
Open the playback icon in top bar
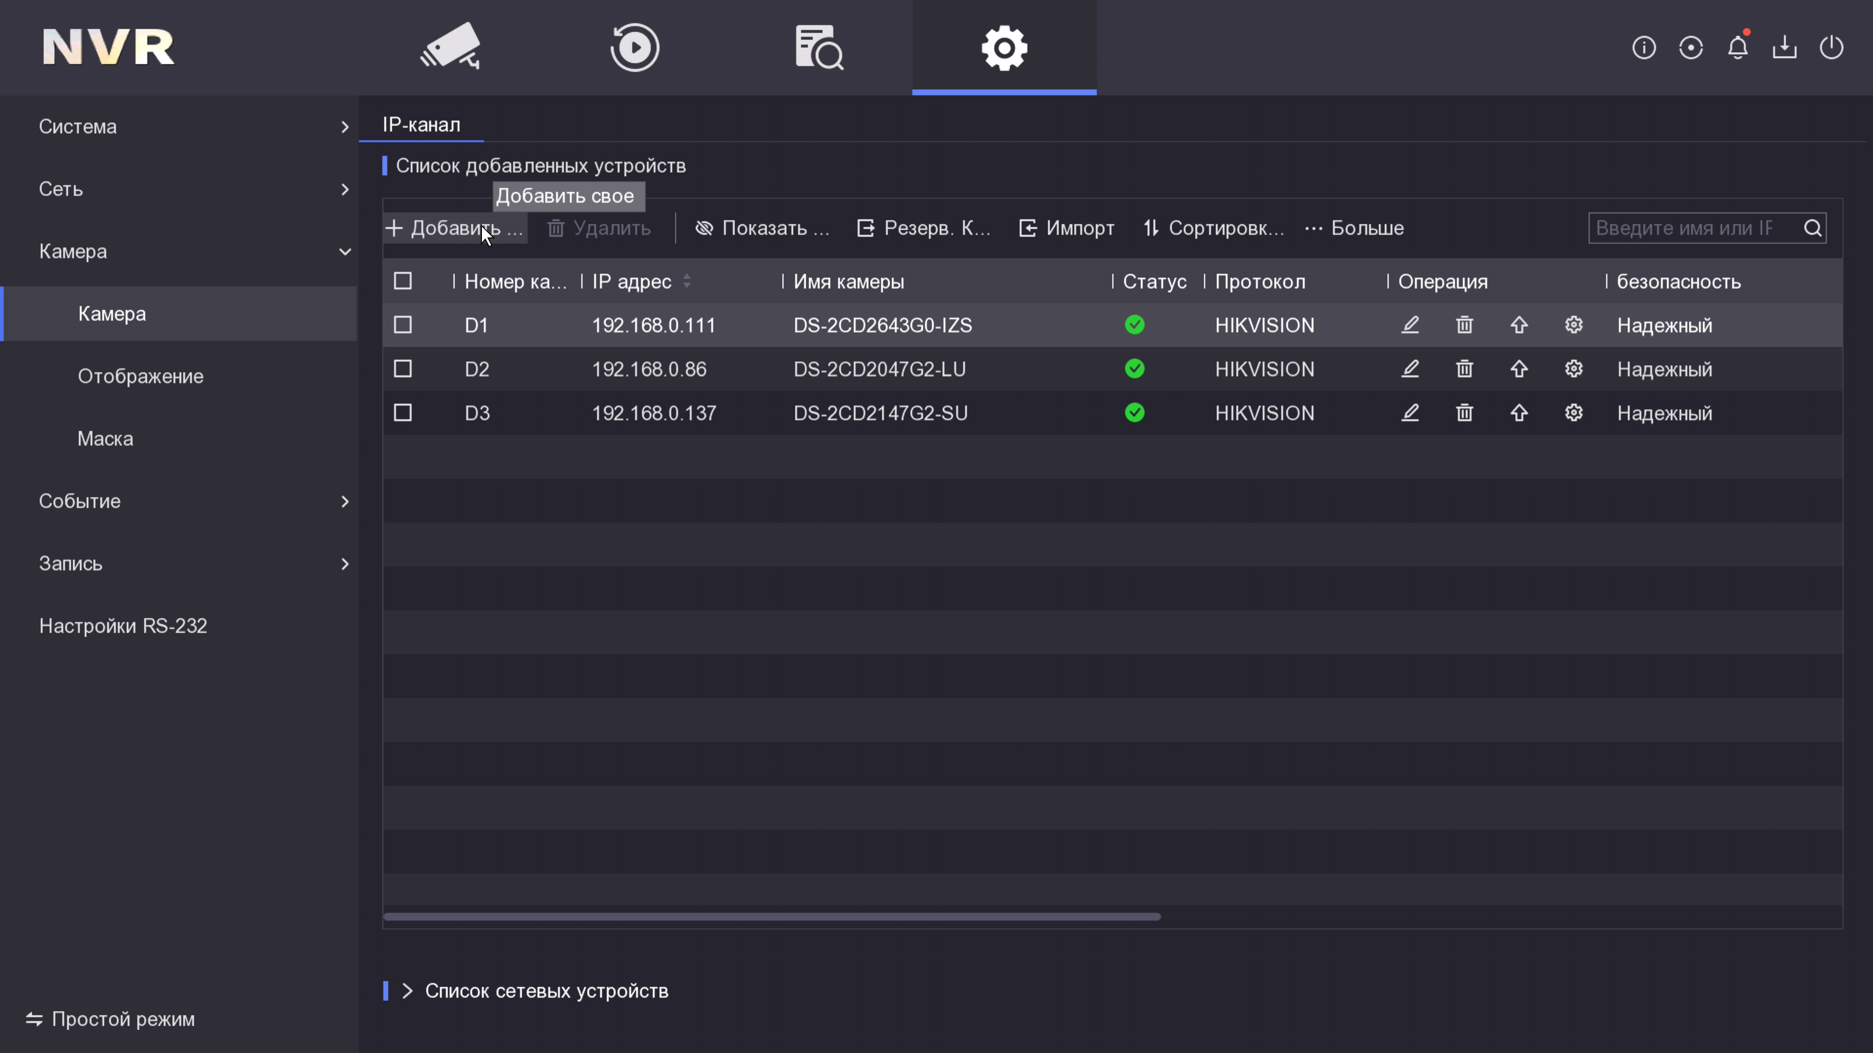[635, 47]
